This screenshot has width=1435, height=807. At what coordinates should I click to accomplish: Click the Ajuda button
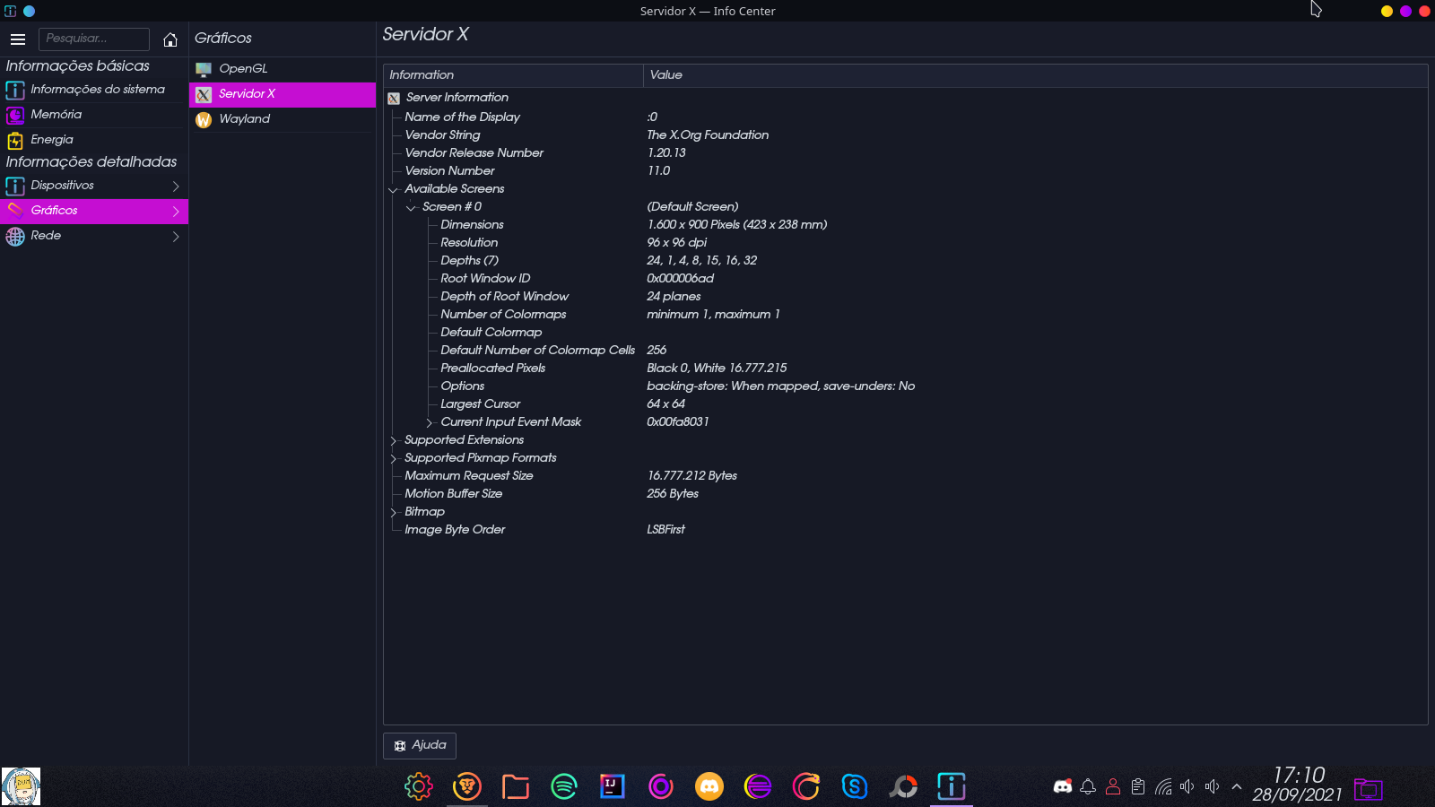(x=420, y=745)
